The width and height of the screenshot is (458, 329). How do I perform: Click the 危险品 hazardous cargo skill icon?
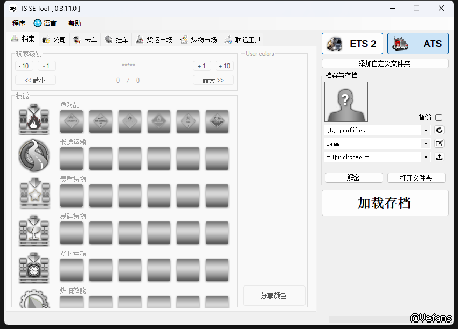34,119
